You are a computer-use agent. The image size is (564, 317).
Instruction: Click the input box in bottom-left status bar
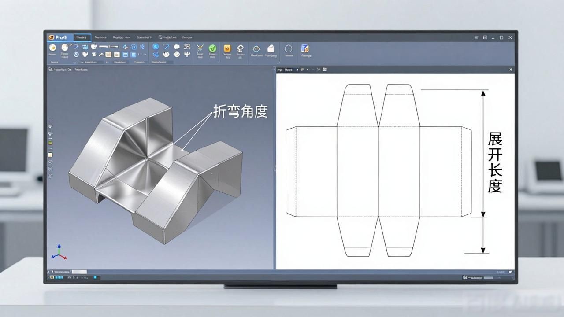(79, 272)
